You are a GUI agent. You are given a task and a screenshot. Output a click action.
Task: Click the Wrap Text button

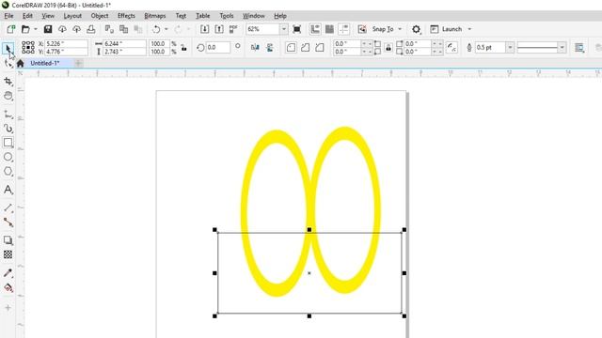pyautogui.click(x=579, y=48)
